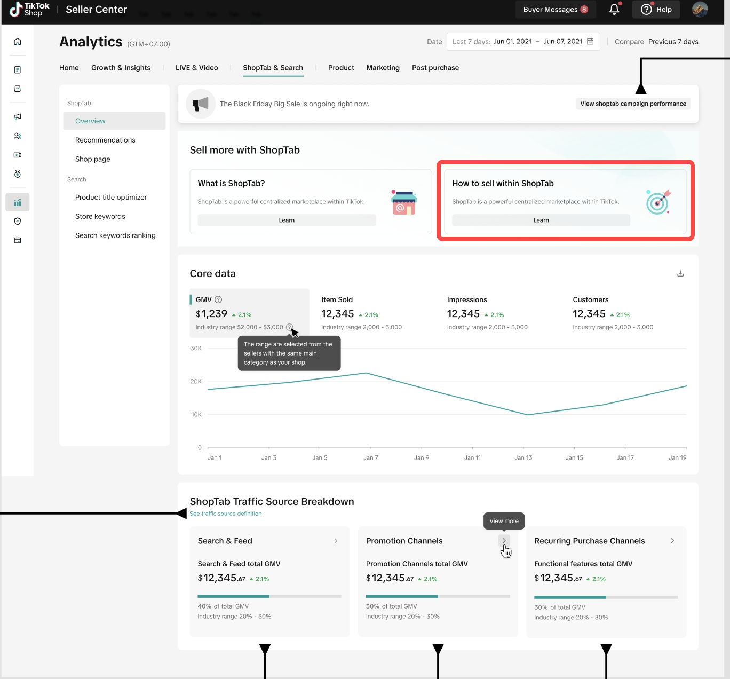Click Learn under How to sell within ShopTab
Image resolution: width=730 pixels, height=679 pixels.
click(x=541, y=220)
